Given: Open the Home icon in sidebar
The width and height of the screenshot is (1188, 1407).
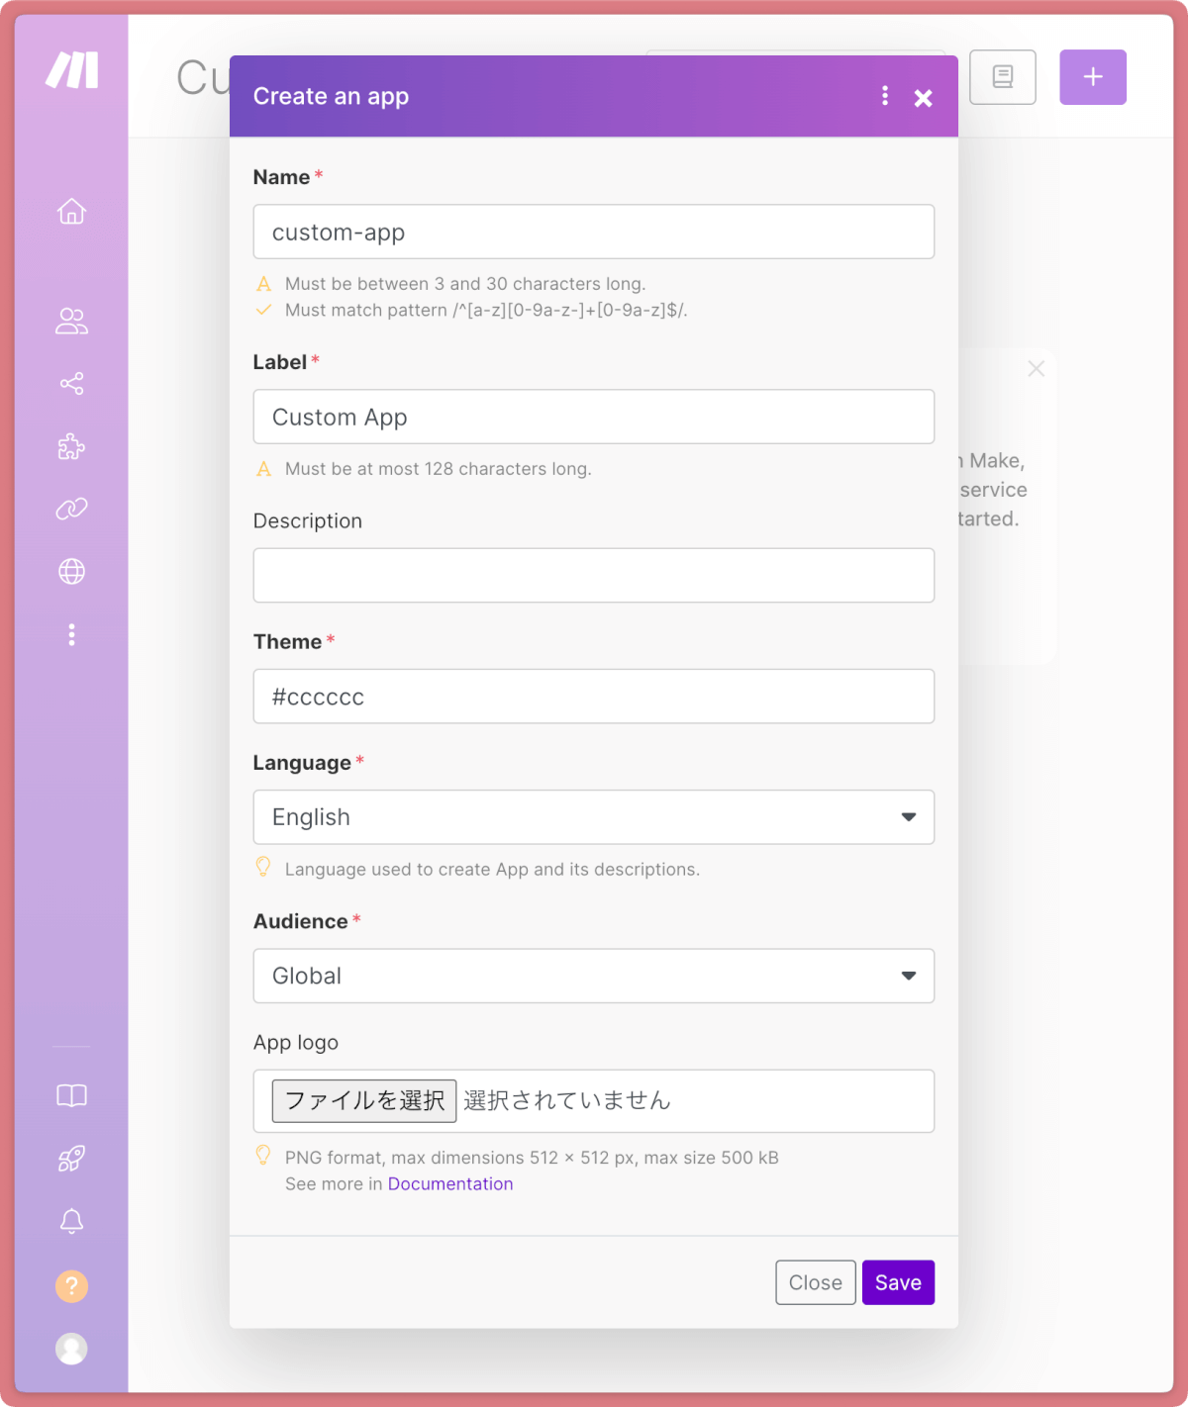Looking at the screenshot, I should coord(71,212).
